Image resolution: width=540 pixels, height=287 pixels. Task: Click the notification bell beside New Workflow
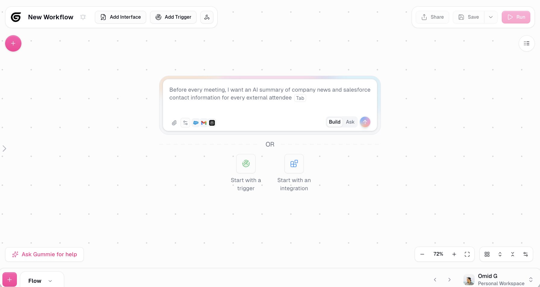83,17
